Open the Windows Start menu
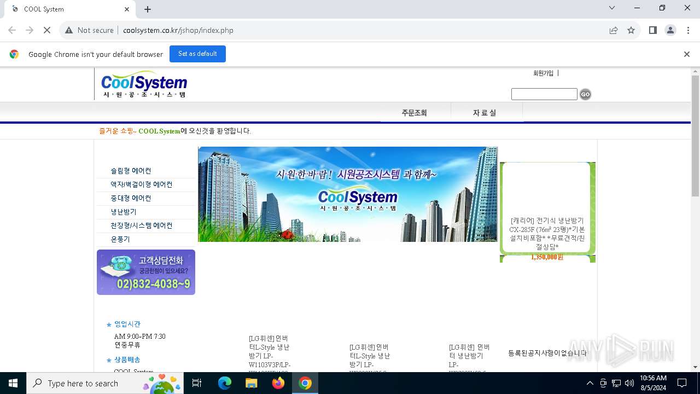The width and height of the screenshot is (700, 394). [x=13, y=383]
